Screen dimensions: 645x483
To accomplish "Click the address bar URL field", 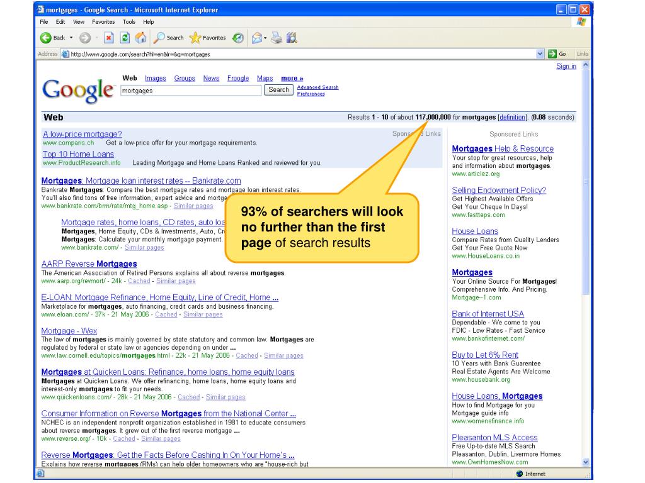I will pos(303,54).
